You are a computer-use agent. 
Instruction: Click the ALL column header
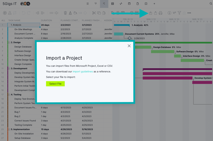[3, 20]
